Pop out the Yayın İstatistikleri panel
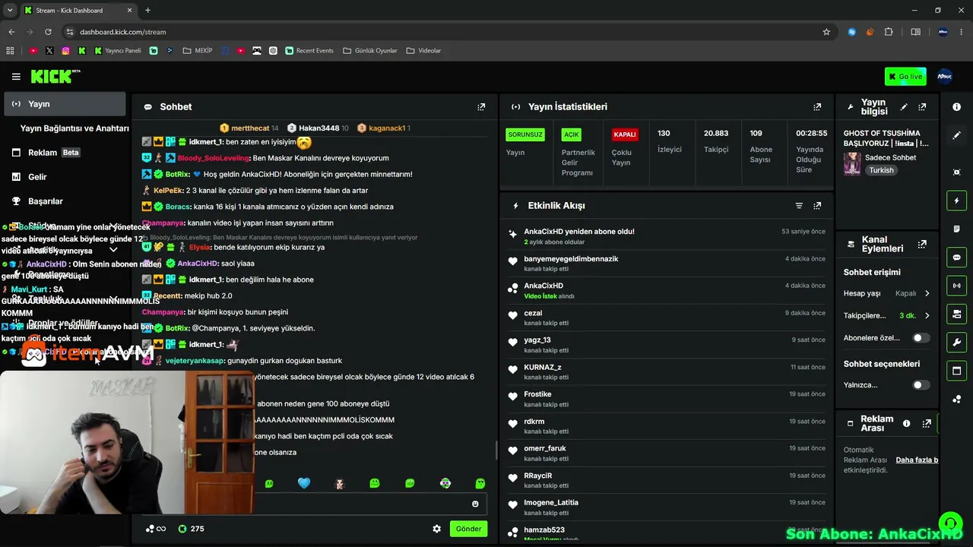Viewport: 973px width, 547px height. coord(817,107)
